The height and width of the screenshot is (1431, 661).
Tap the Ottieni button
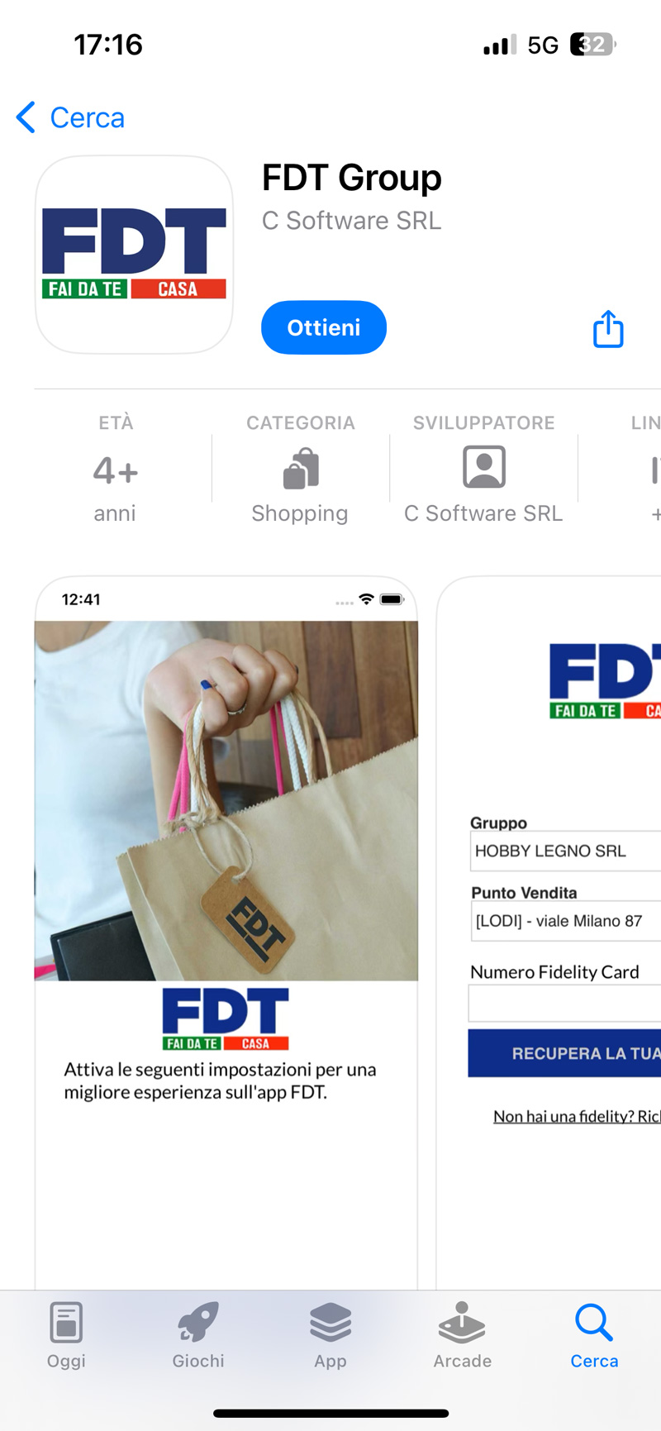click(324, 327)
